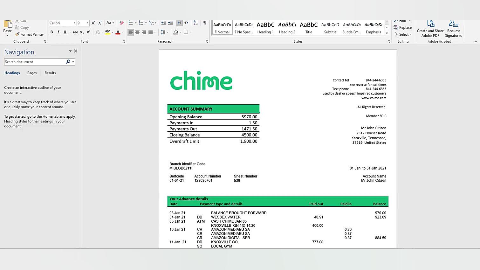Expand the highlight color dropdown arrow
This screenshot has height=270, width=480.
113,32
